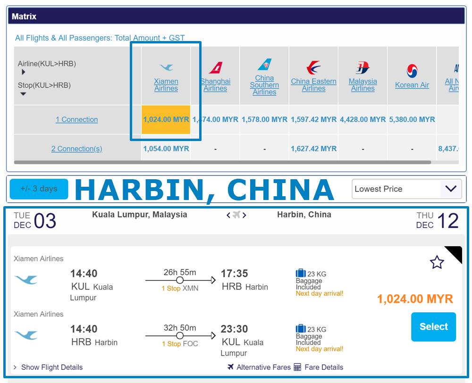472x383 pixels.
Task: Open the China Southern Airlines link
Action: coord(264,85)
